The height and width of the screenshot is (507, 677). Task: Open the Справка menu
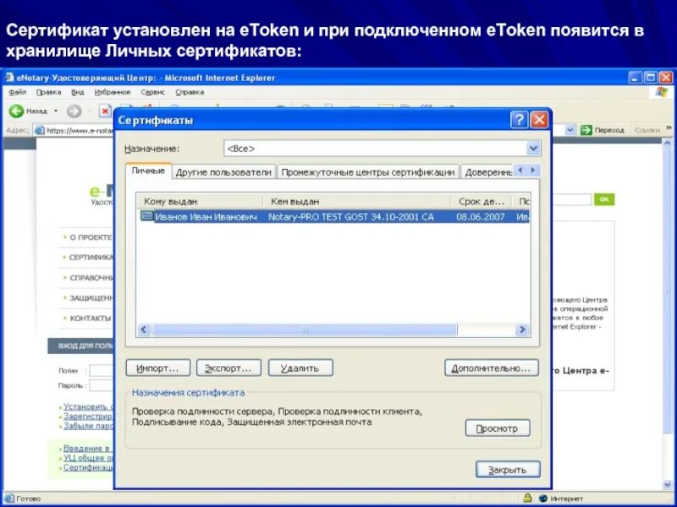[x=190, y=92]
